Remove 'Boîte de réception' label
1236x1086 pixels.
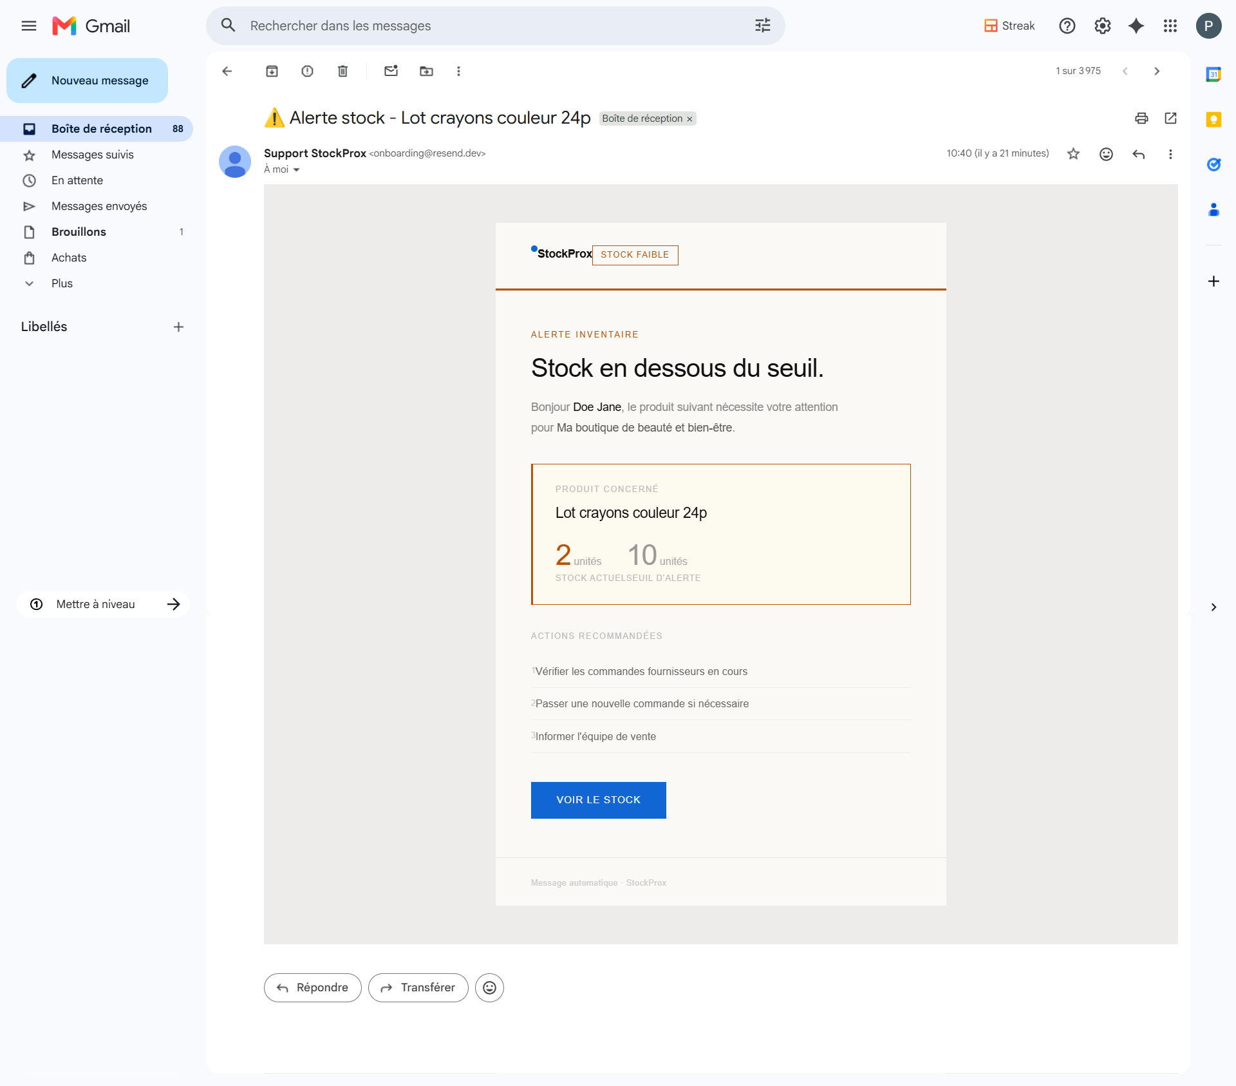pos(689,119)
